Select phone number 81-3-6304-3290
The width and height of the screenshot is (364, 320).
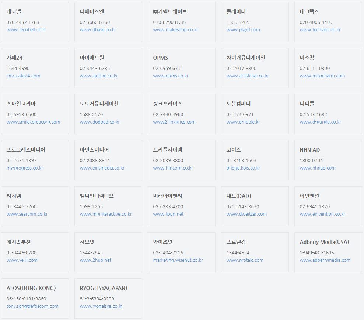(97, 299)
